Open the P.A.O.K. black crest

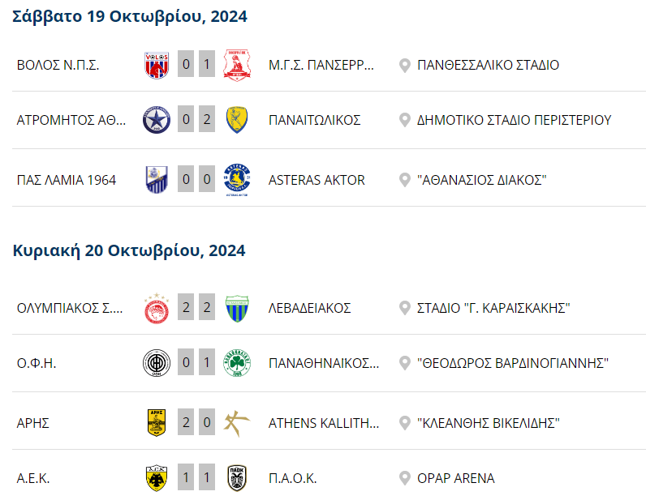pos(237,478)
